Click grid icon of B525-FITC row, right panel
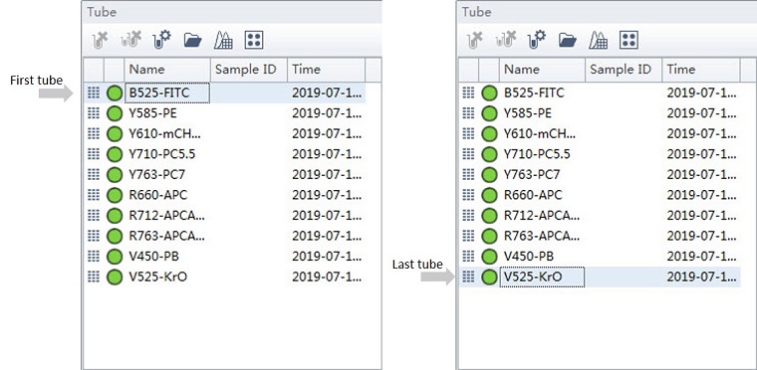The width and height of the screenshot is (757, 370). click(469, 92)
